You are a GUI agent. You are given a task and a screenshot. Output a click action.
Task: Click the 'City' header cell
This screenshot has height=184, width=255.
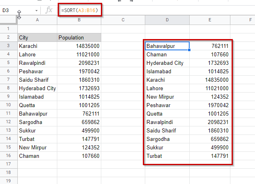click(x=37, y=37)
